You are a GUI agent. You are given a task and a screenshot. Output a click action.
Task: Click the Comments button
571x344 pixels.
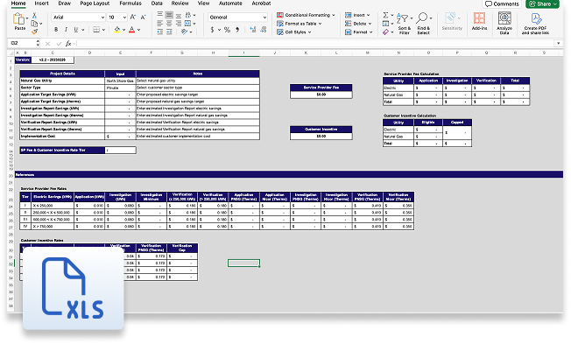(x=502, y=4)
